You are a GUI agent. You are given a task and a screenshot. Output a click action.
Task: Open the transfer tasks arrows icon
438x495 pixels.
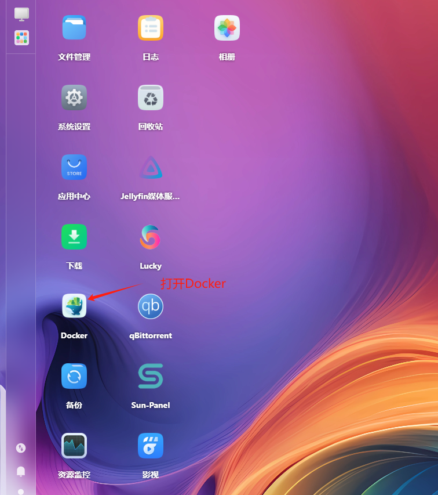click(21, 448)
